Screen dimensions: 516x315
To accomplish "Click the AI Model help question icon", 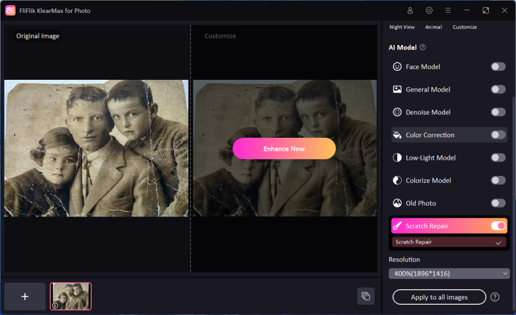I will pyautogui.click(x=423, y=48).
